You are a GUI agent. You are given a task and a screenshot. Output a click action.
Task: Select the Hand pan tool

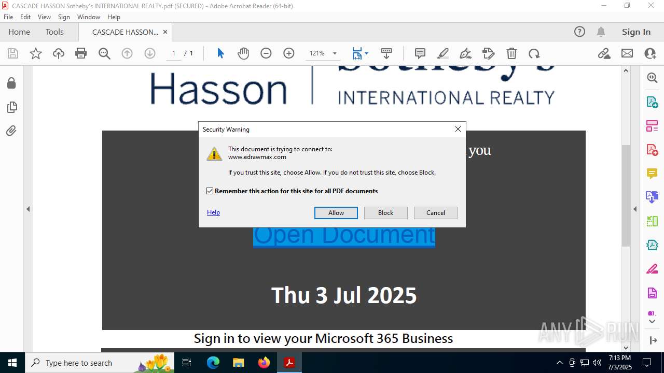pos(243,53)
